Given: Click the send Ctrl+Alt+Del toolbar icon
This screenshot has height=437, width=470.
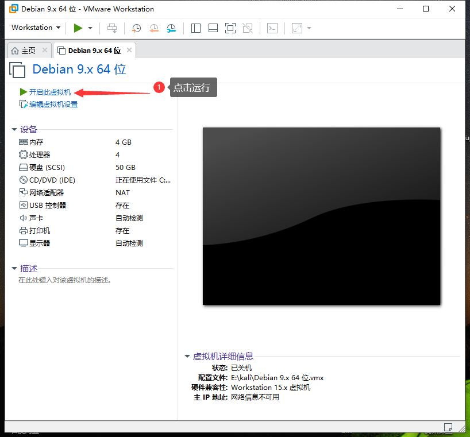Looking at the screenshot, I should click(112, 28).
